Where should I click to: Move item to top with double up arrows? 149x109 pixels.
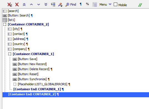tap(24, 4)
